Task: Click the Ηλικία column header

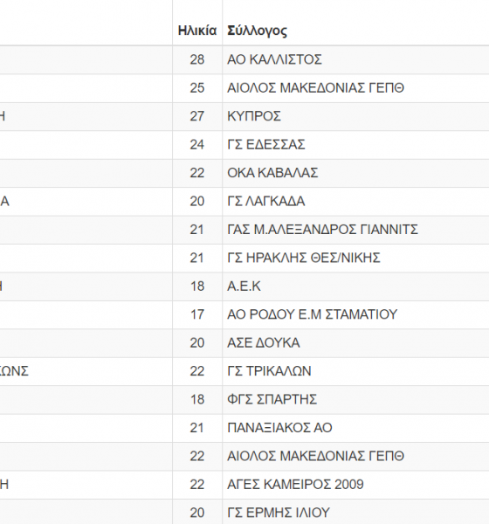Action: click(x=197, y=31)
